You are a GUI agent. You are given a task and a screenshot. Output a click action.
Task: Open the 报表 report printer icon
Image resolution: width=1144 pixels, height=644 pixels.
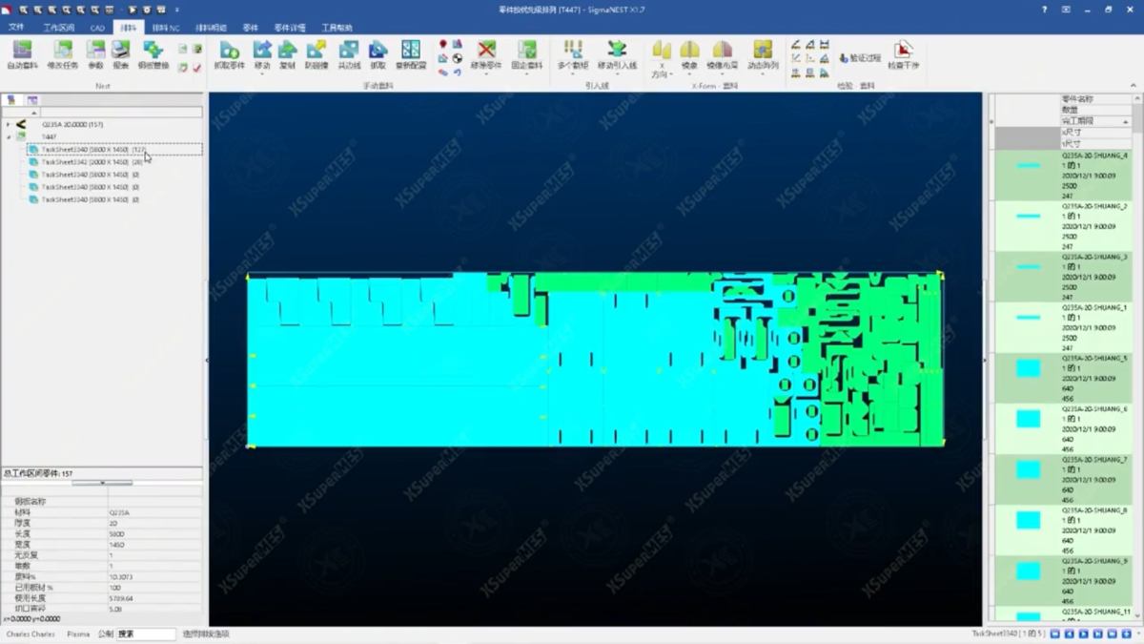point(120,54)
